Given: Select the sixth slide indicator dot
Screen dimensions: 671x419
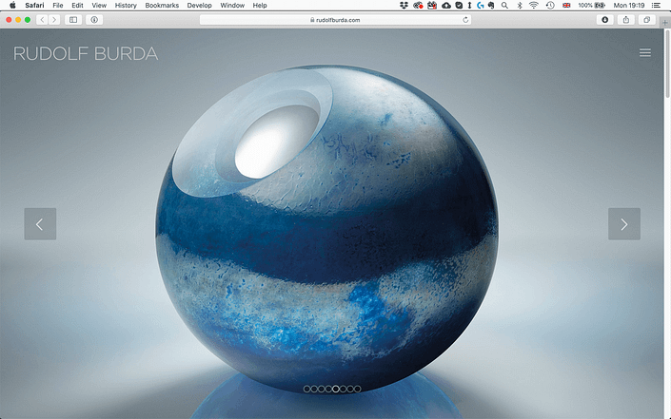Looking at the screenshot, I should click(x=343, y=389).
